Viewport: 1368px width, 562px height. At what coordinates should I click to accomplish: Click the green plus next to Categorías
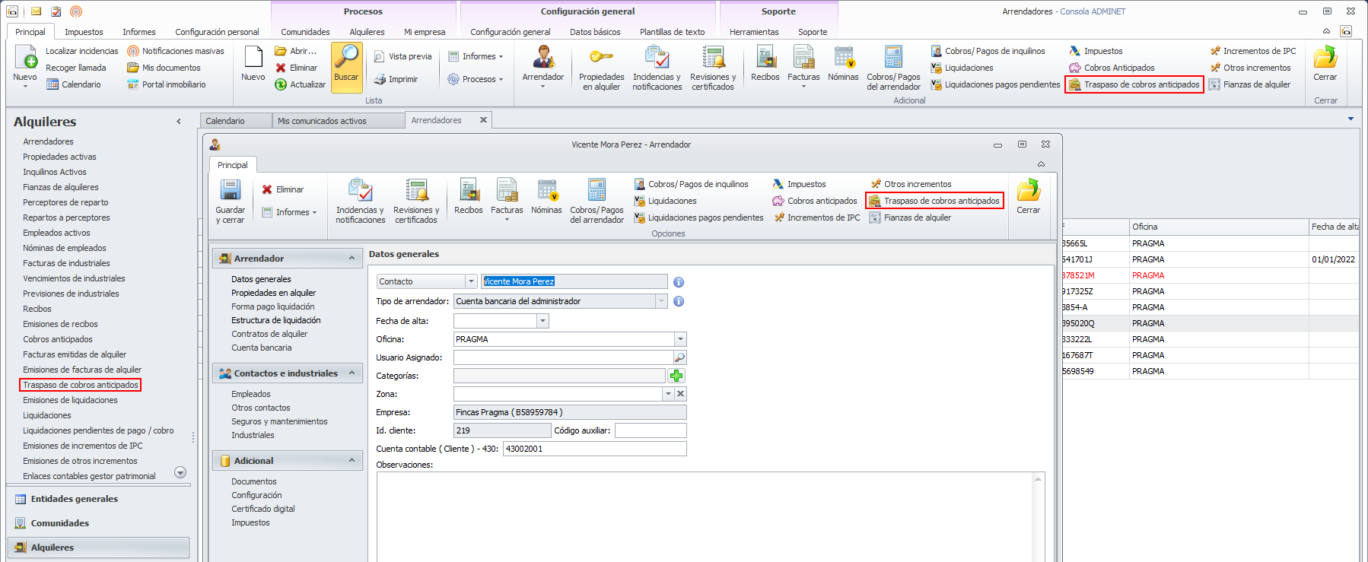(676, 376)
